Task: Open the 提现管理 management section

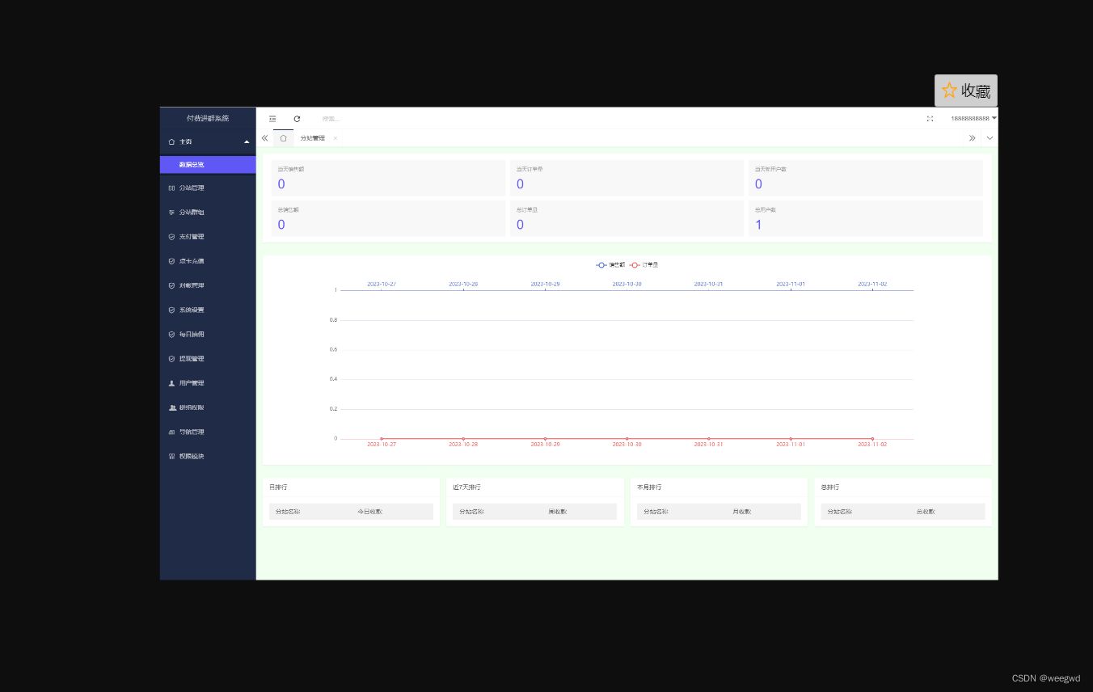Action: (192, 358)
